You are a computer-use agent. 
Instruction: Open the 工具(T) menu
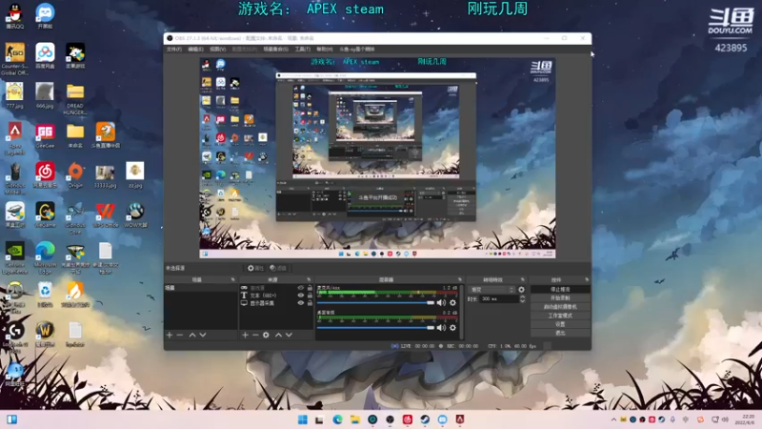(x=302, y=50)
